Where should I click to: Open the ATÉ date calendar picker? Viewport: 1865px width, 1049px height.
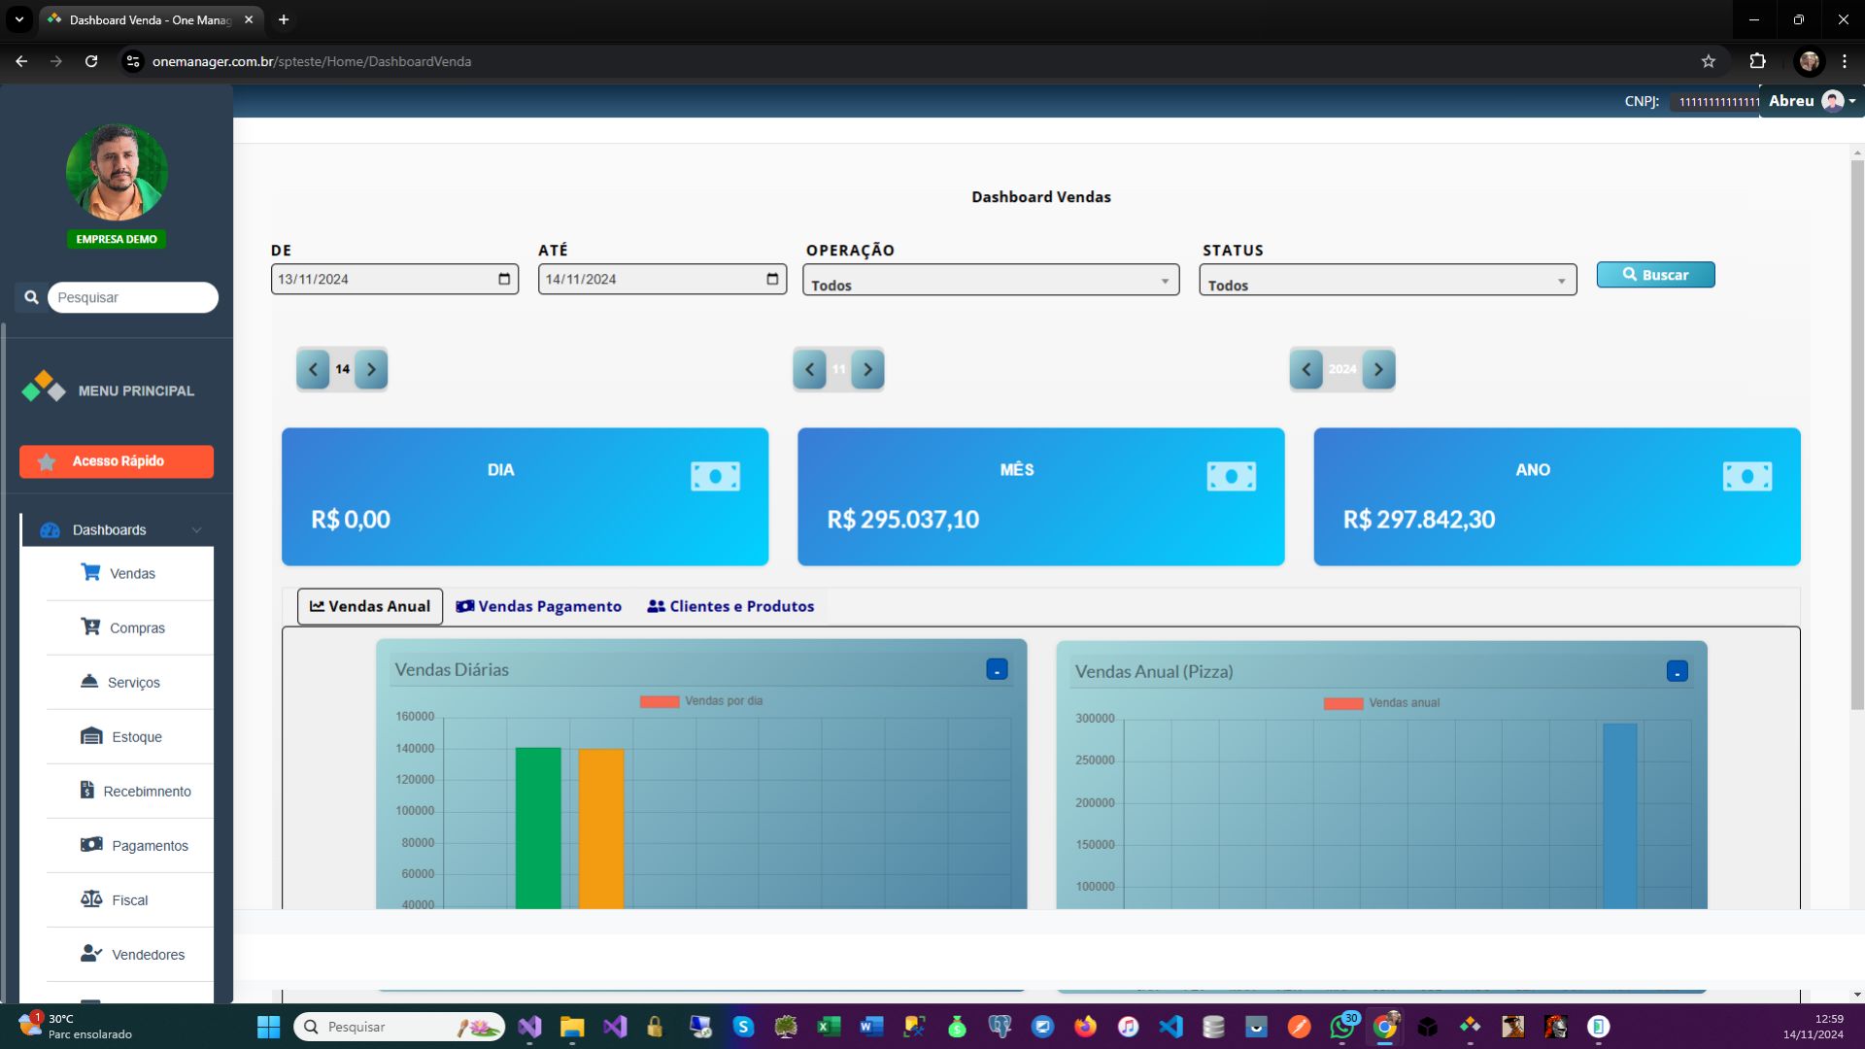772,279
